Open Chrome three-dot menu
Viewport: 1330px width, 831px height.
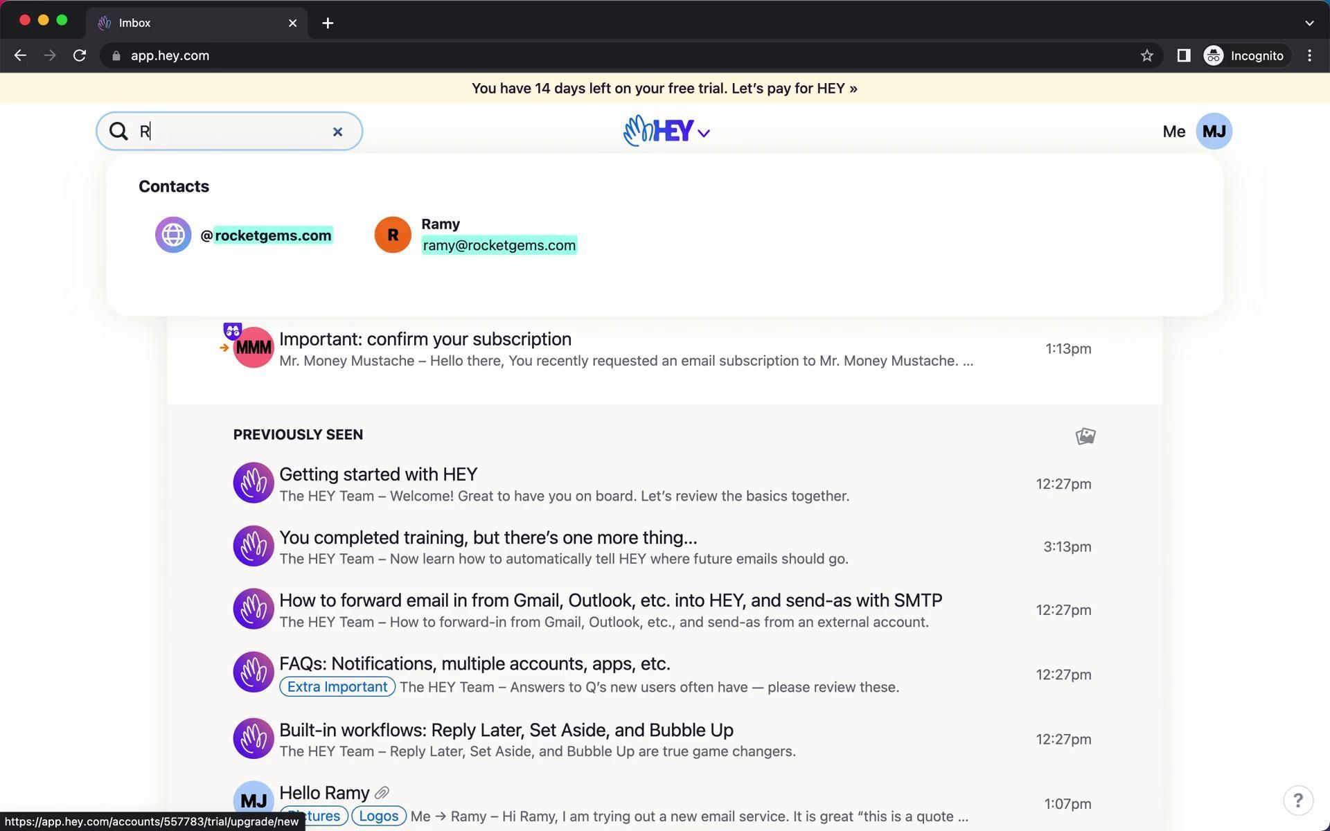pyautogui.click(x=1309, y=56)
